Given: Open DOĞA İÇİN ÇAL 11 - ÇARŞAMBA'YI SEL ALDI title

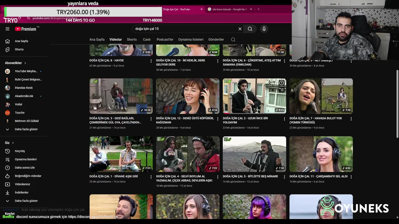Looking at the screenshot, I should 318,176.
